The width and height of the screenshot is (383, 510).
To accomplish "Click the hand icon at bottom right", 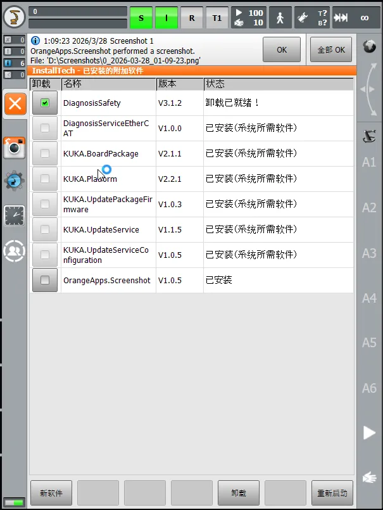I will point(369,478).
